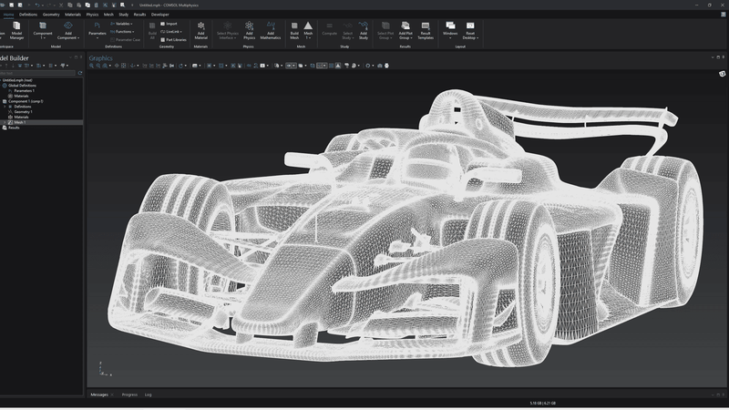Click Zoom Extents in the Graphics toolbar
The height and width of the screenshot is (410, 729).
[x=124, y=66]
